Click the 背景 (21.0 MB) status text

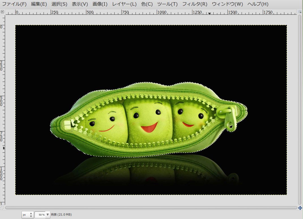point(61,214)
